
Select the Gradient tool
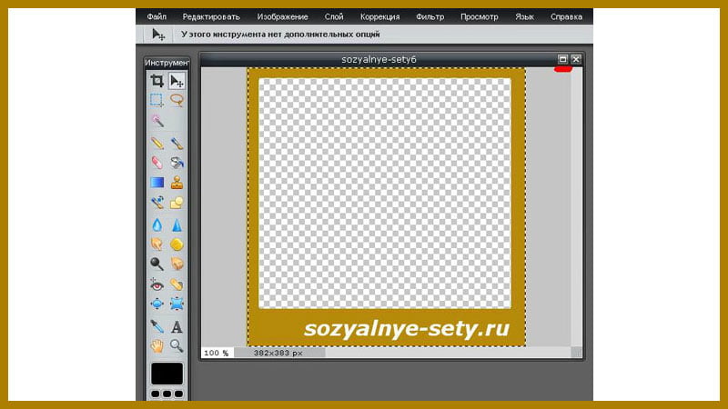(157, 183)
